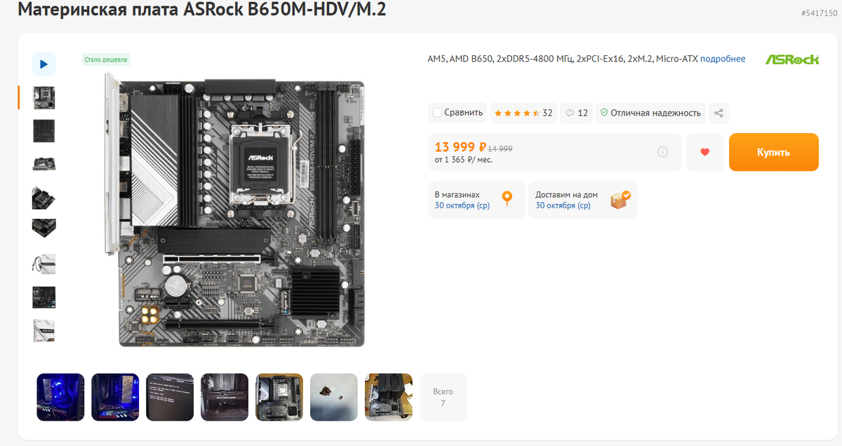This screenshot has width=842, height=446.
Task: Play the product video thumbnail
Action: click(x=44, y=64)
